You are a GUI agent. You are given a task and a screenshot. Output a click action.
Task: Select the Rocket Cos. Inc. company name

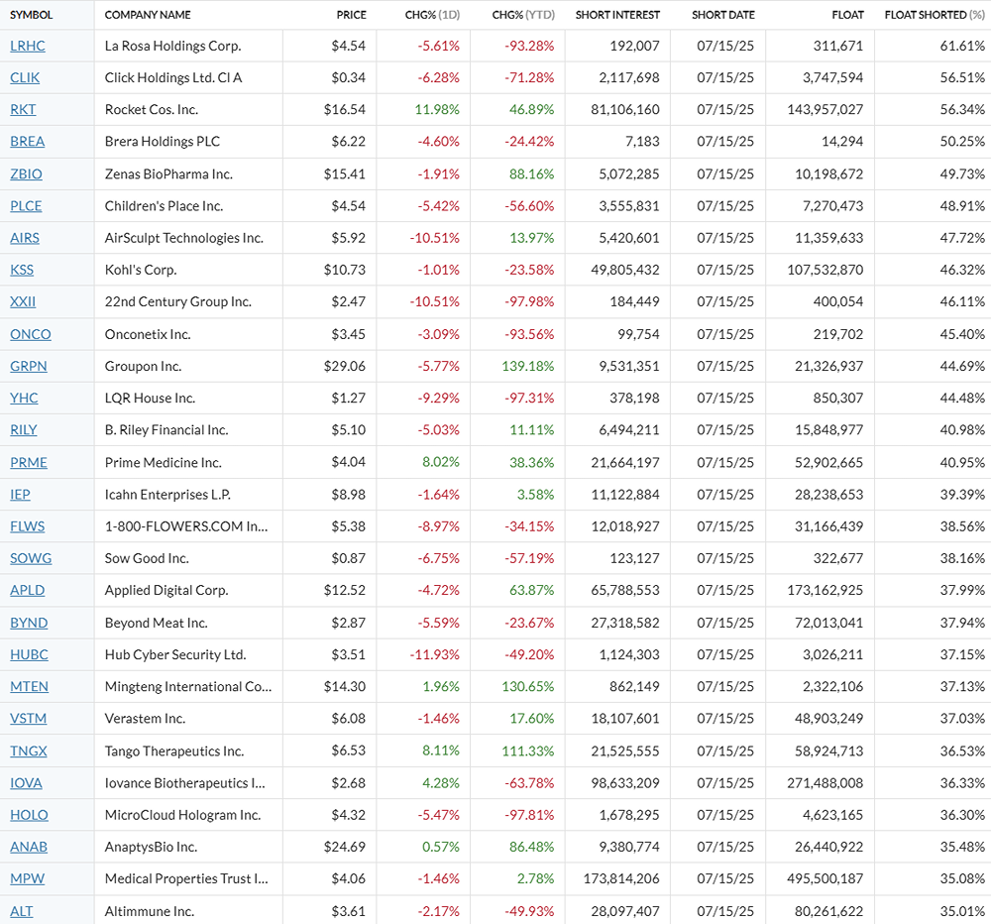point(152,110)
